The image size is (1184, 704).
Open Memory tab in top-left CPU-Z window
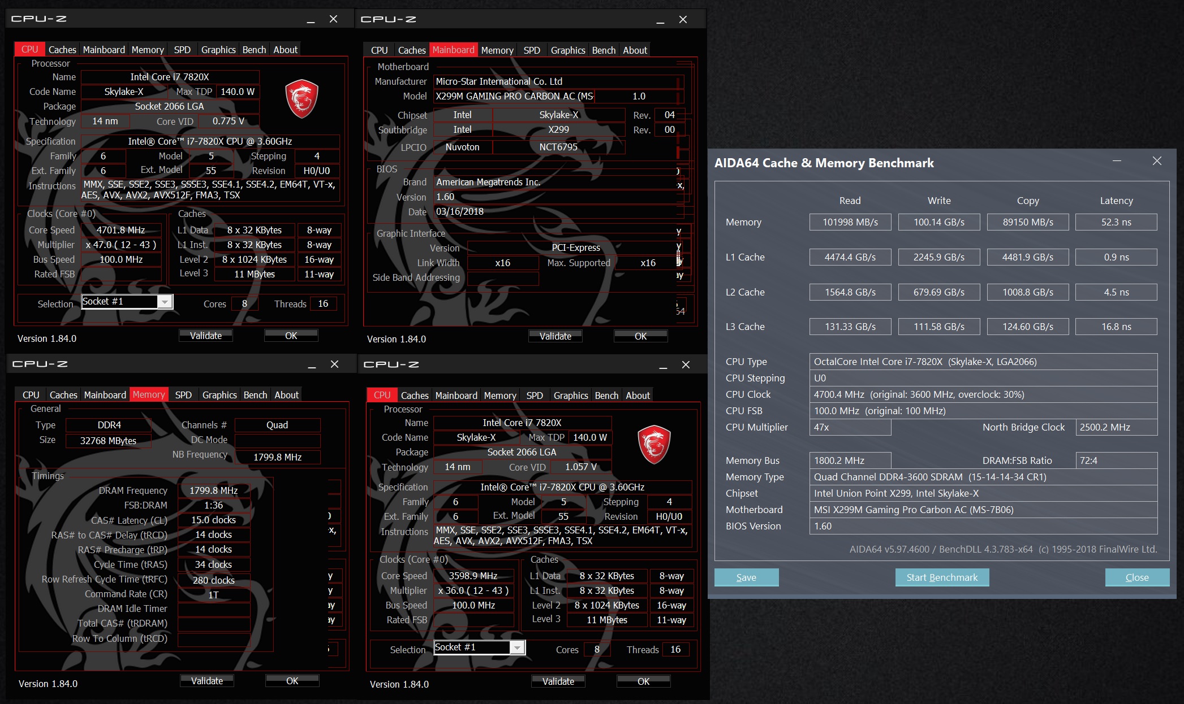tap(148, 50)
